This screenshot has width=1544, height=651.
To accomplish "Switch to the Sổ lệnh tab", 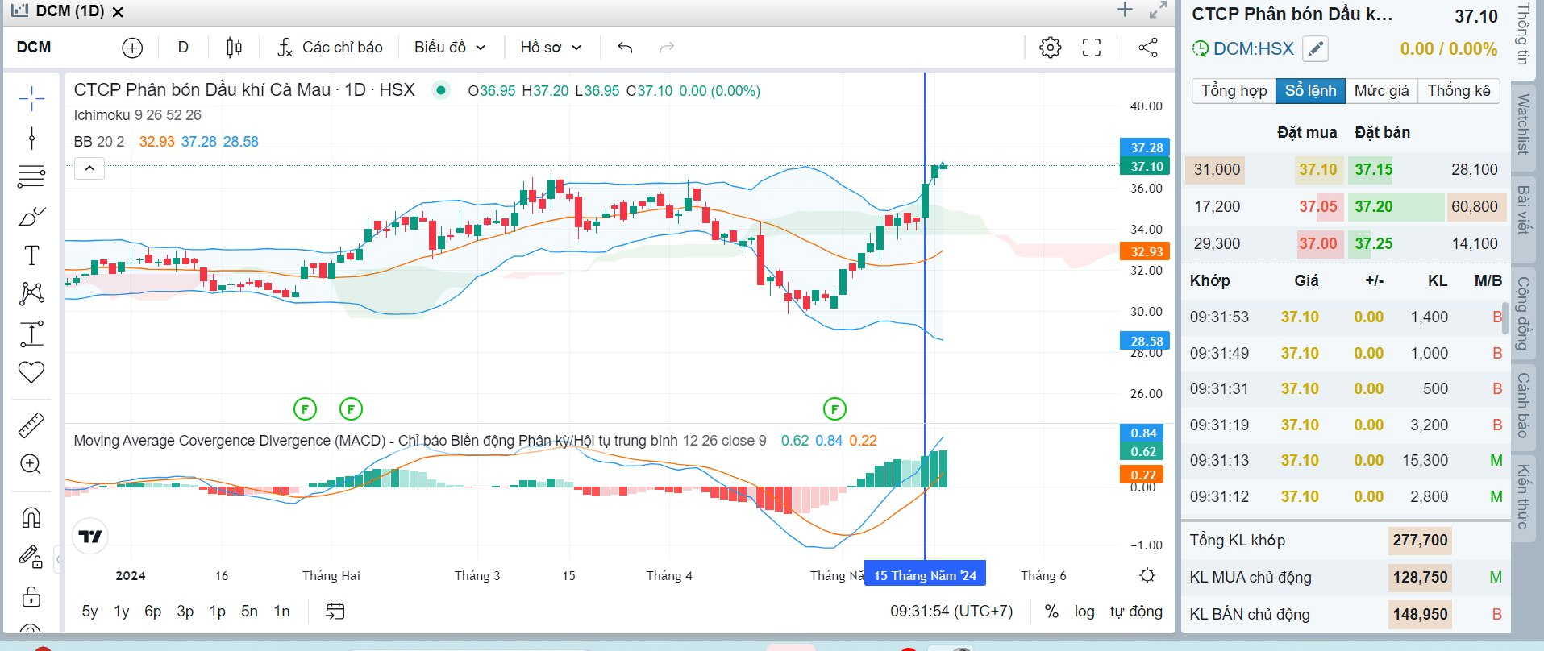I will pos(1310,90).
